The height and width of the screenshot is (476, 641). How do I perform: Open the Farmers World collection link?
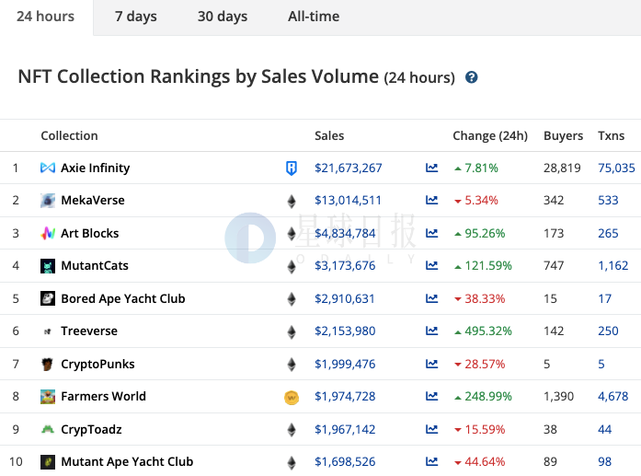[x=103, y=396]
